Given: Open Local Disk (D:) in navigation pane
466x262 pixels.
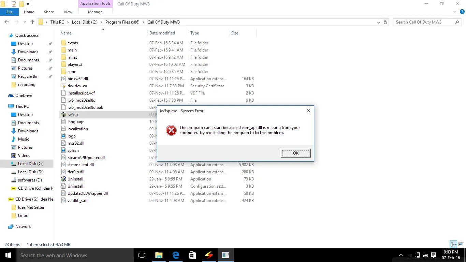Looking at the screenshot, I should pos(31,172).
